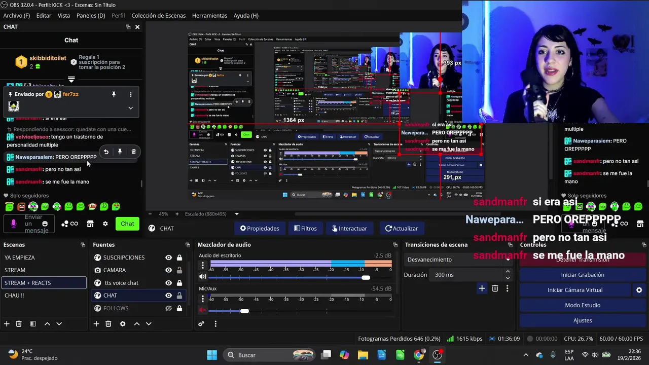
Task: Open emoji picker in message box
Action: coord(45,224)
